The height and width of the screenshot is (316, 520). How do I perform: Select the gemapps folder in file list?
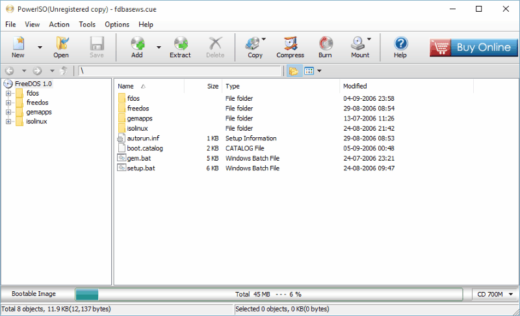(140, 118)
